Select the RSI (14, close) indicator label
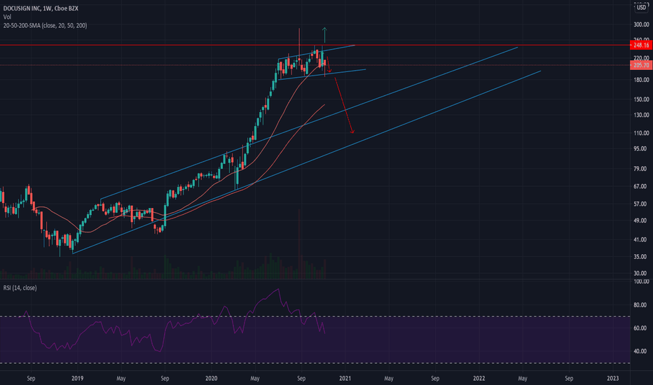 click(20, 288)
